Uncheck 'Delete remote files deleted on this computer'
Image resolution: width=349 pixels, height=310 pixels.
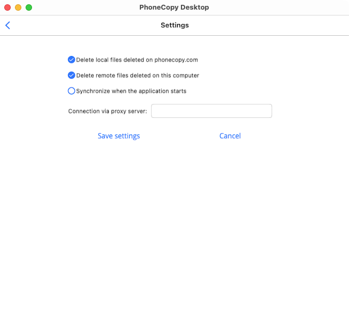(72, 75)
